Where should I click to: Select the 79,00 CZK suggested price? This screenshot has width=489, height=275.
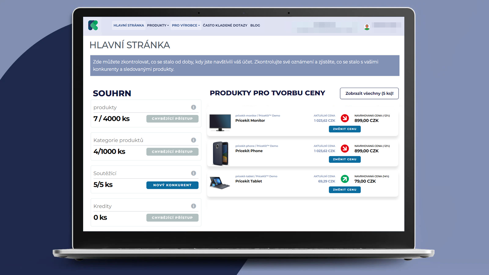coord(365,181)
